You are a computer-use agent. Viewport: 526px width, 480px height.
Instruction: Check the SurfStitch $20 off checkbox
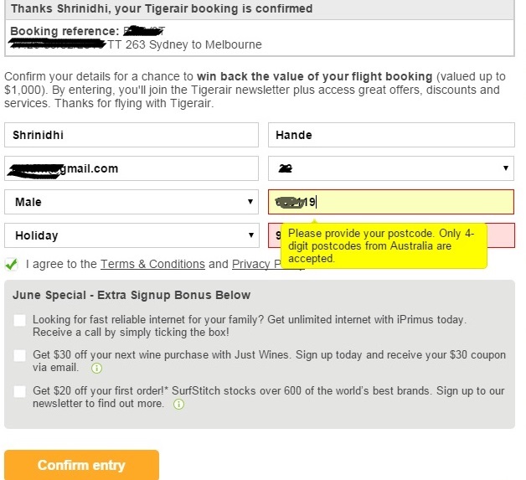point(20,391)
